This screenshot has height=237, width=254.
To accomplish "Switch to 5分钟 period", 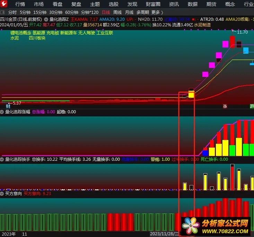I will [x=25, y=12].
